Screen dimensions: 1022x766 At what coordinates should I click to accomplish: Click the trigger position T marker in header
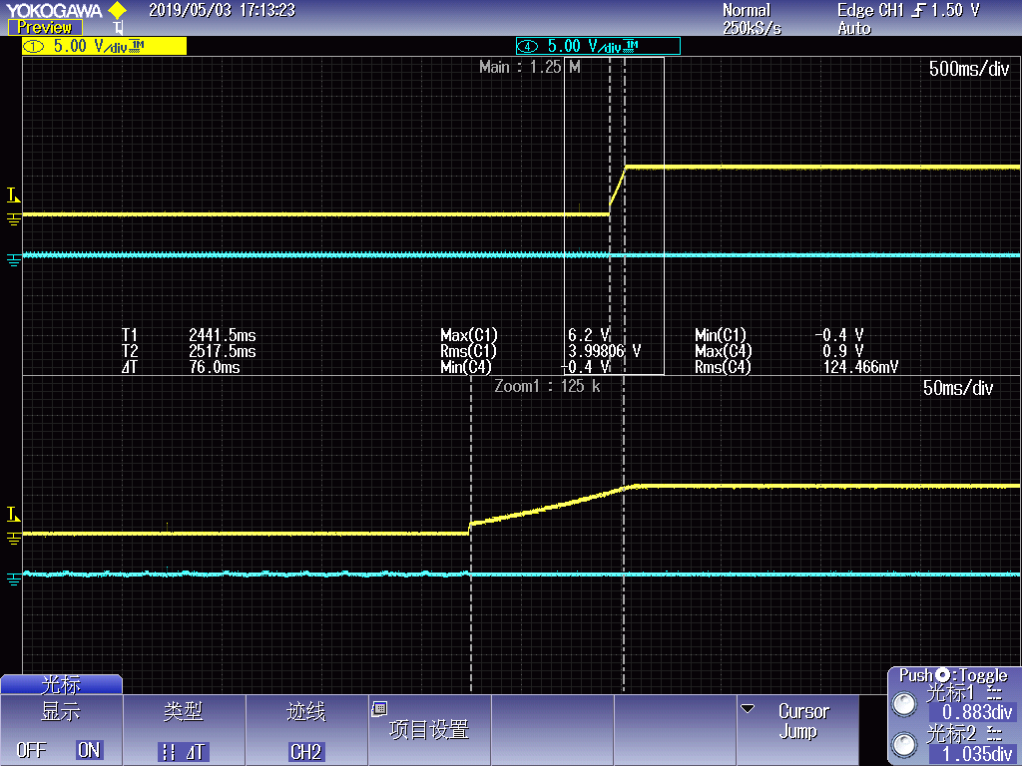click(118, 27)
